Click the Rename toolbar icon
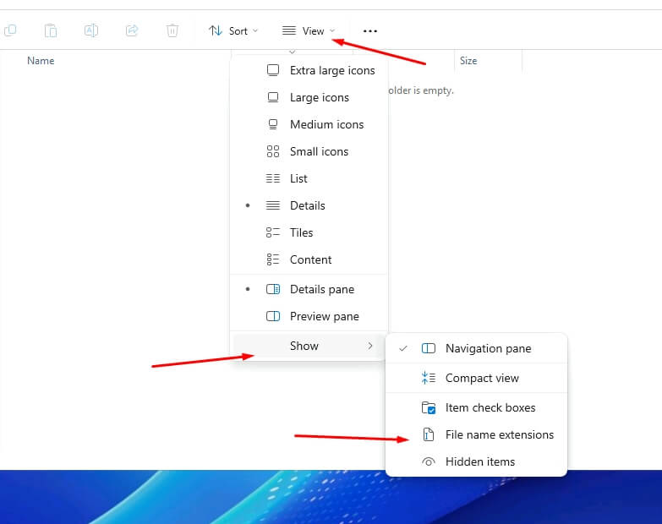The height and width of the screenshot is (524, 662). click(x=91, y=30)
